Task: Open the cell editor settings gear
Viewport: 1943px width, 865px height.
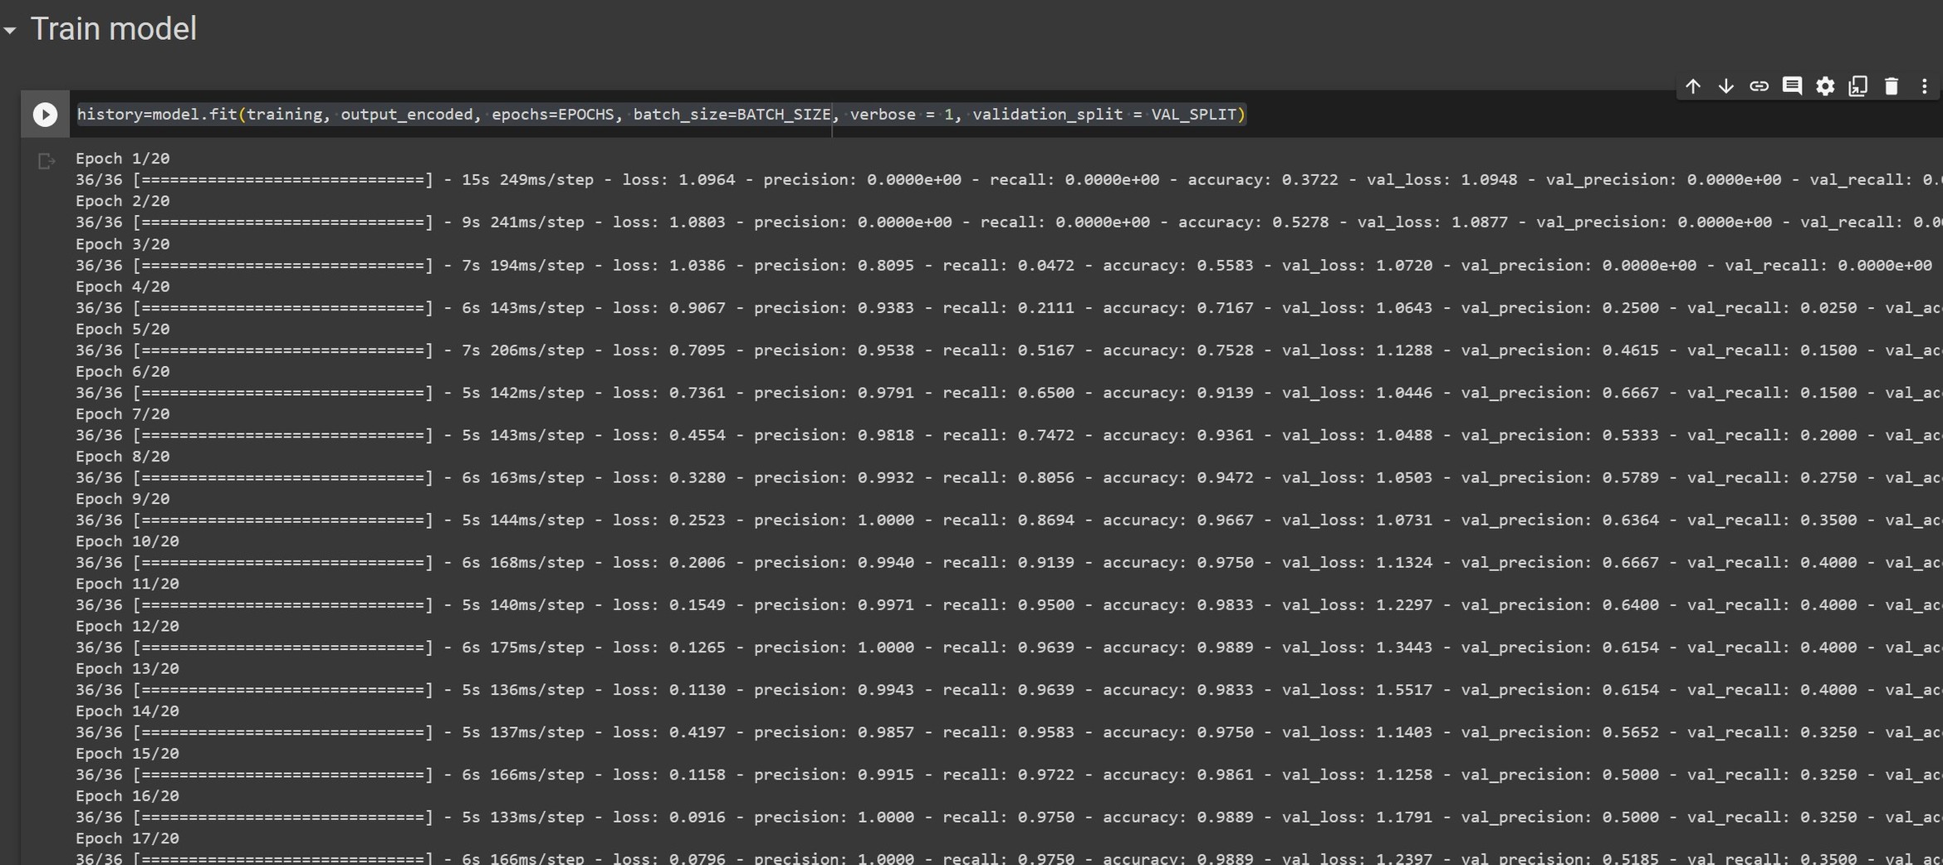Action: [x=1826, y=86]
